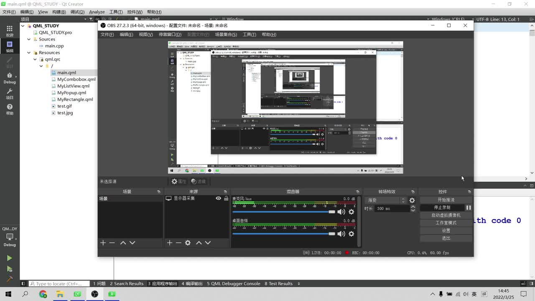Move scene down in the scenes list
The width and height of the screenshot is (535, 301).
click(132, 242)
